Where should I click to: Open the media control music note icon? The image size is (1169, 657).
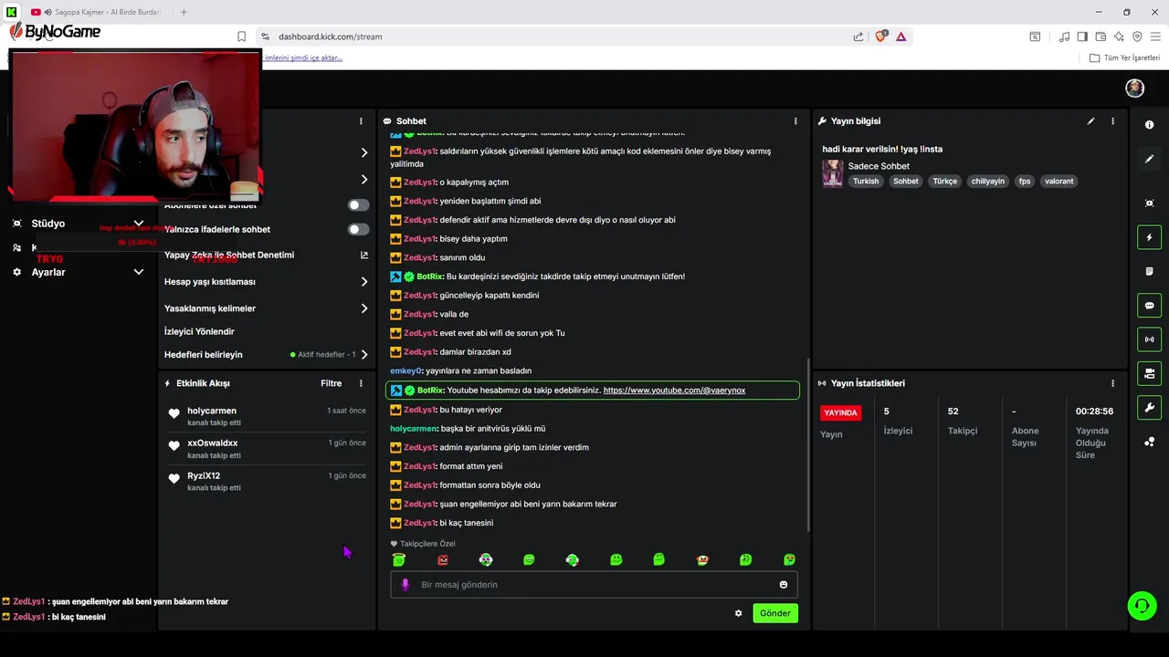tap(1064, 36)
